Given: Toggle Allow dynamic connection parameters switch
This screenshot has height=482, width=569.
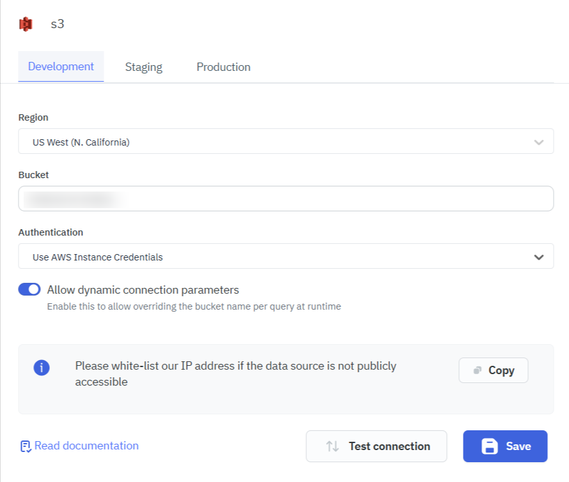Looking at the screenshot, I should point(29,289).
